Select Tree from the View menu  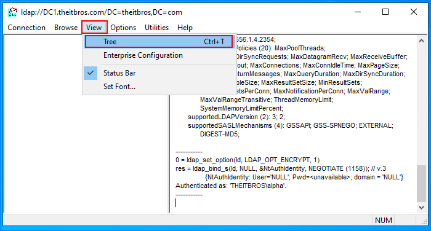pyautogui.click(x=159, y=42)
